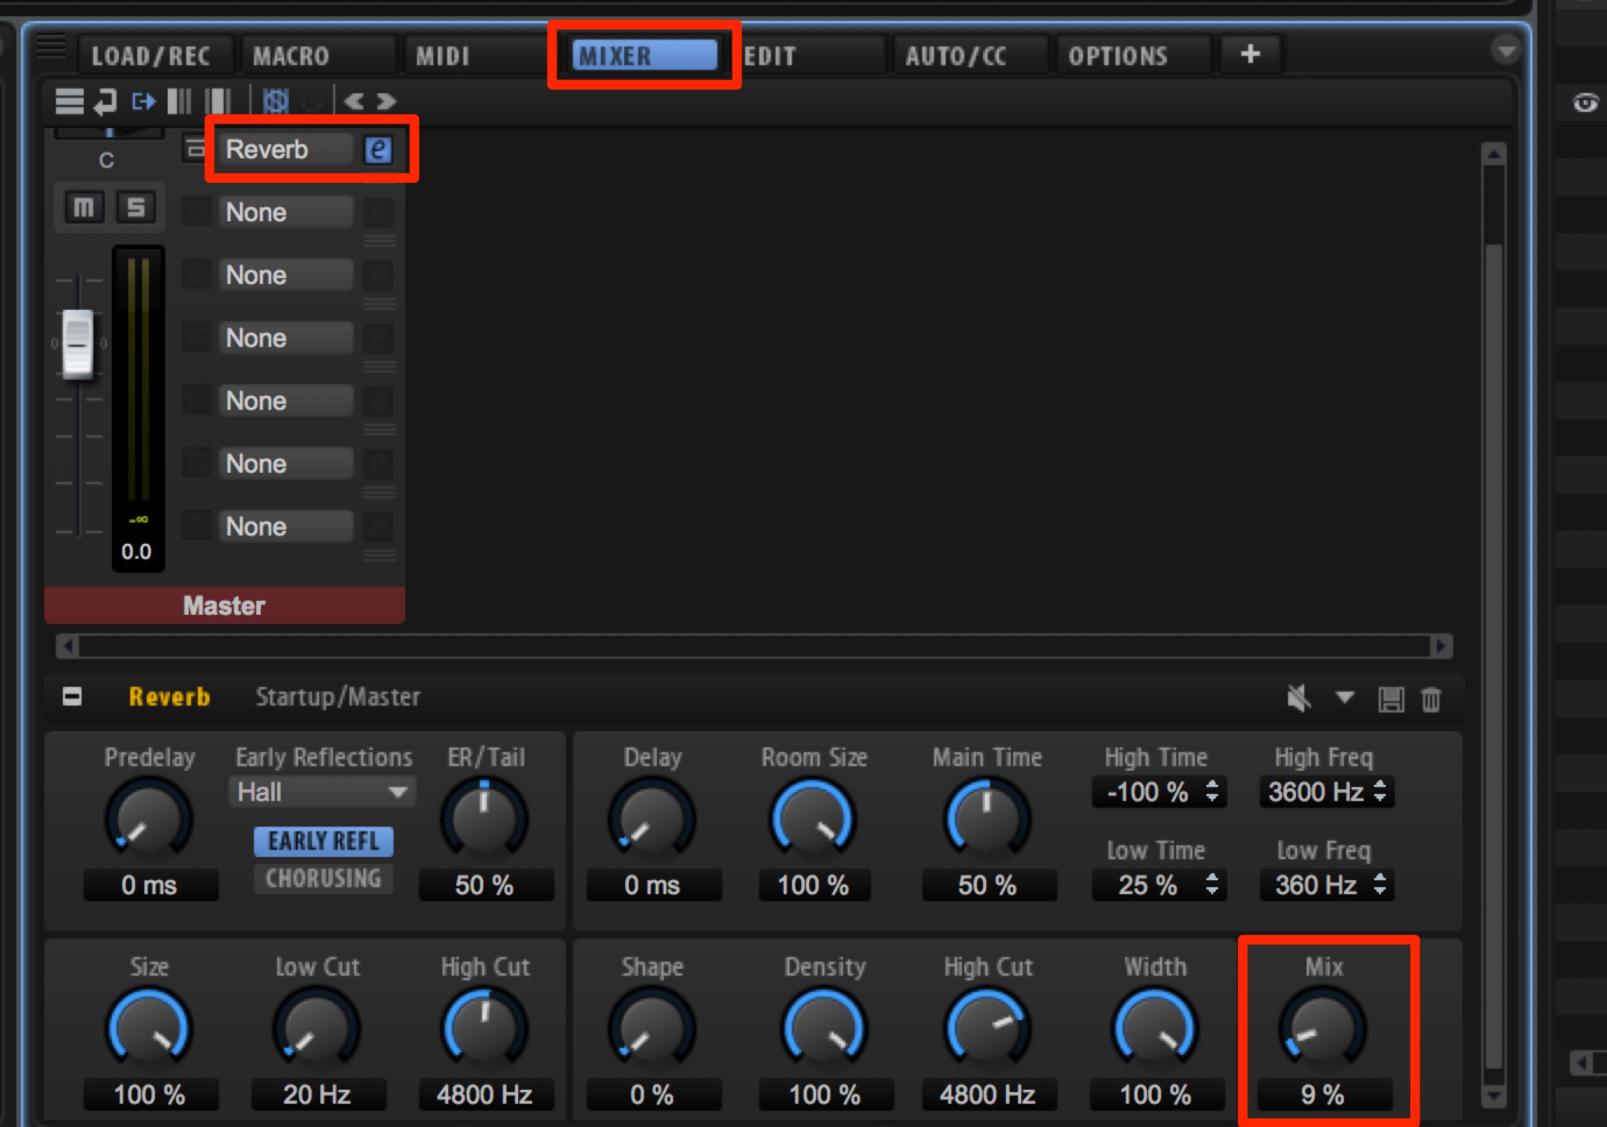Open the Early Reflections Hall dropdown

point(323,792)
